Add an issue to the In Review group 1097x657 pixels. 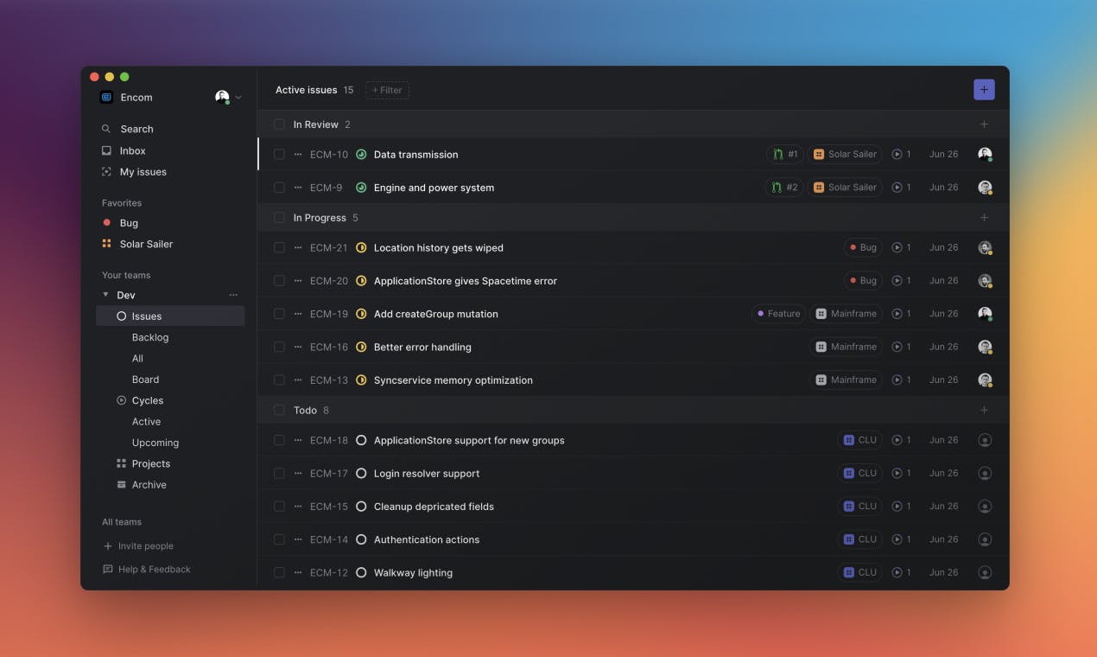point(984,124)
